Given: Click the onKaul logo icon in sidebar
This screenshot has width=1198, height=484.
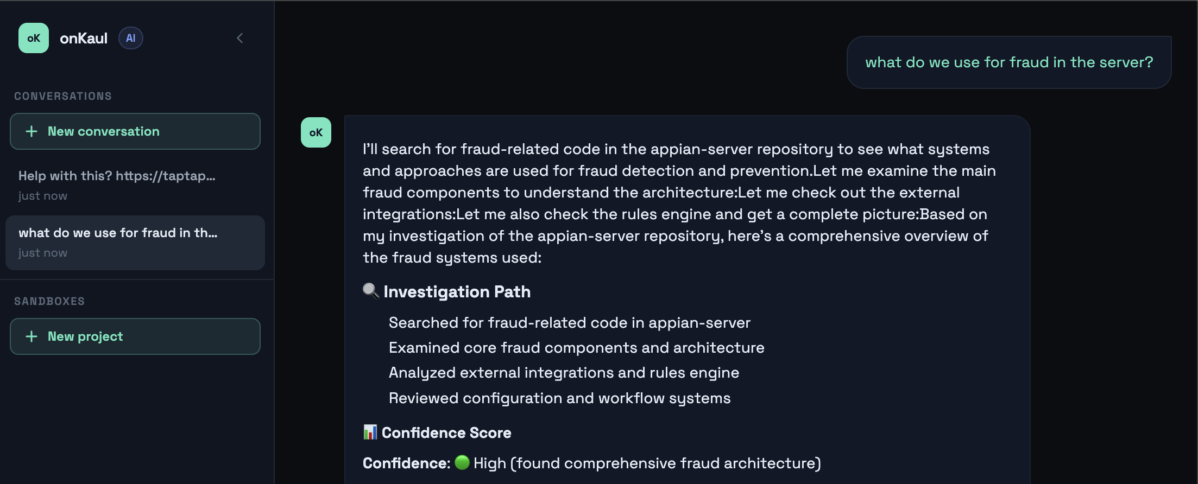Looking at the screenshot, I should point(34,38).
